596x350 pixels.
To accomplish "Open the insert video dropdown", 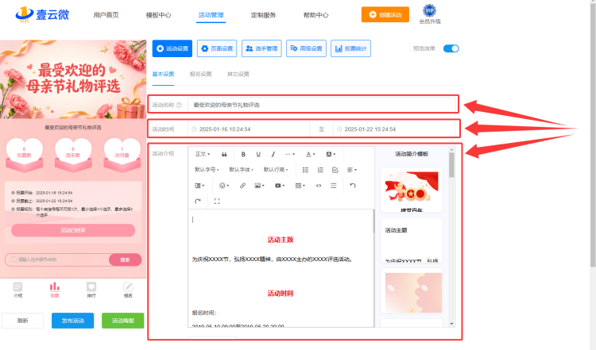I will click(280, 186).
